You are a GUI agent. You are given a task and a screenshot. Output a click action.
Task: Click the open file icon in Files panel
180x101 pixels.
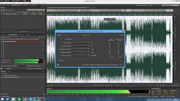(x=1, y=10)
